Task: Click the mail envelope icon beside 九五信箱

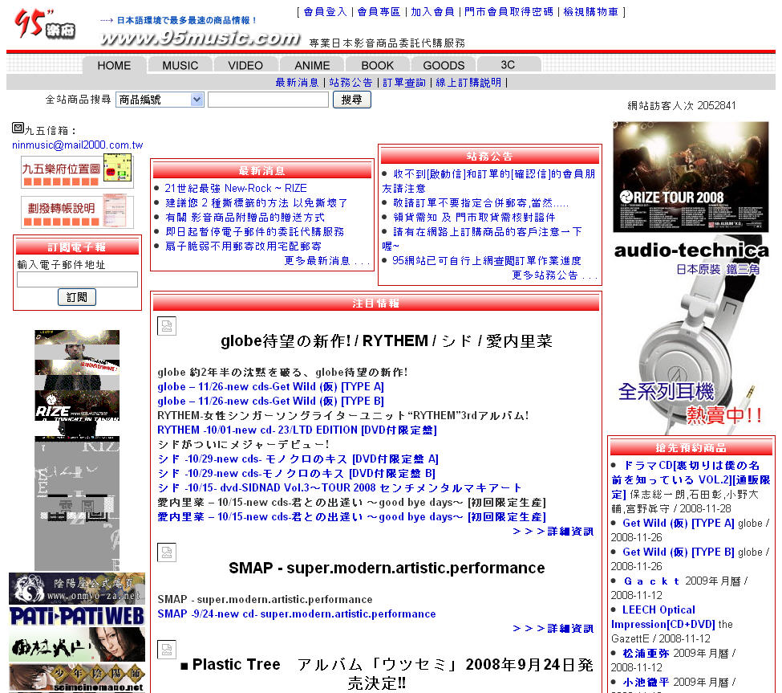Action: 18,128
